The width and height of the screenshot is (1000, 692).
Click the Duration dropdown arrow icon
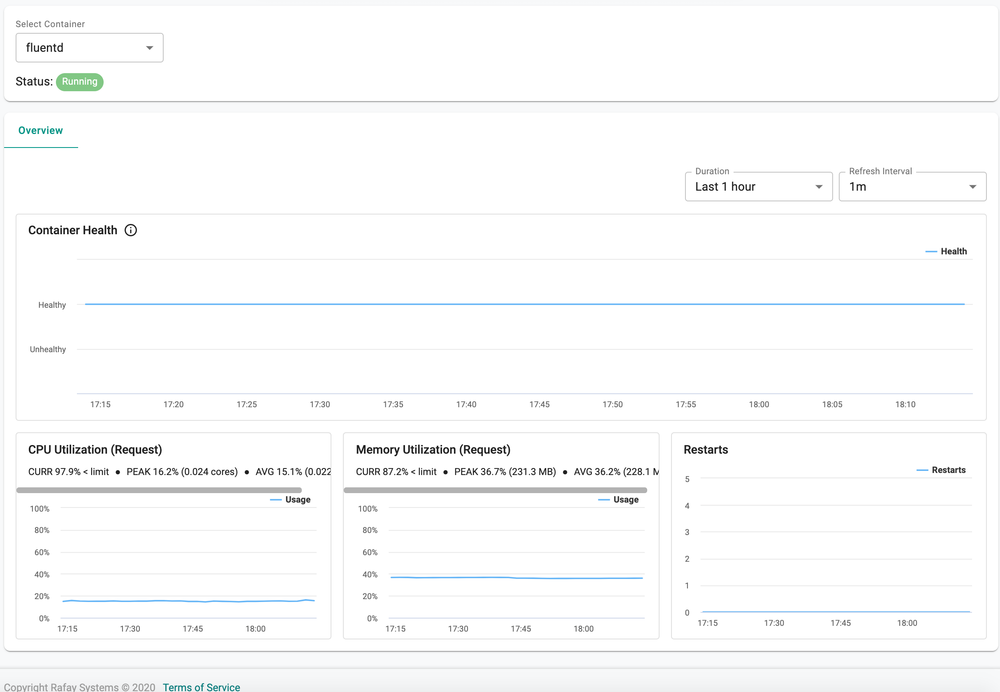[x=819, y=187]
